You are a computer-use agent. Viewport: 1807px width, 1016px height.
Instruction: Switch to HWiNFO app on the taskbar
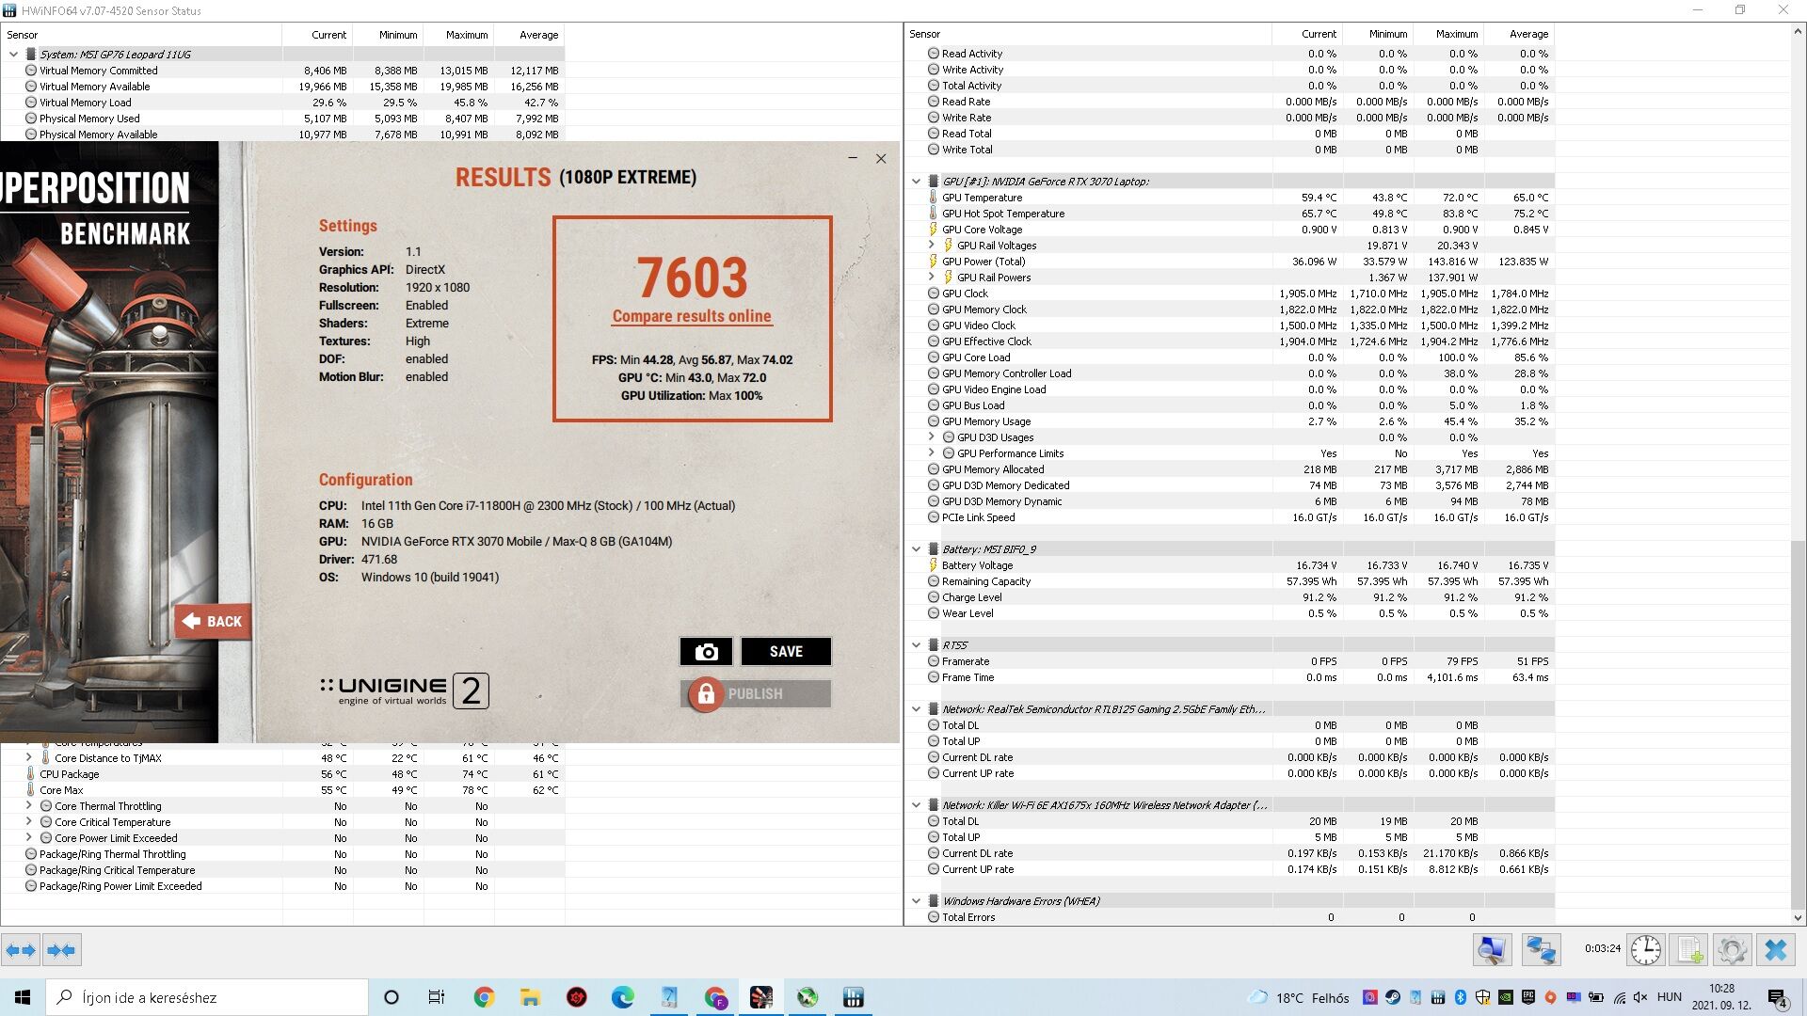click(854, 997)
